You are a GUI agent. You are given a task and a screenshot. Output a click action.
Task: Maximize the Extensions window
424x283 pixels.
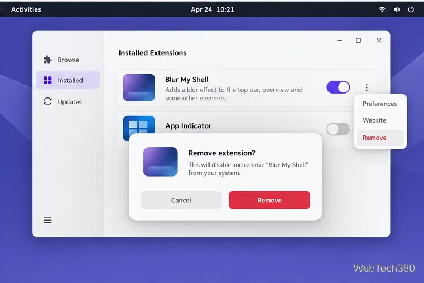[x=358, y=41]
